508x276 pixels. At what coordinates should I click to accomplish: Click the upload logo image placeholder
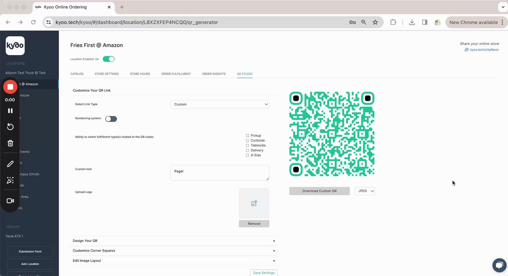[254, 203]
